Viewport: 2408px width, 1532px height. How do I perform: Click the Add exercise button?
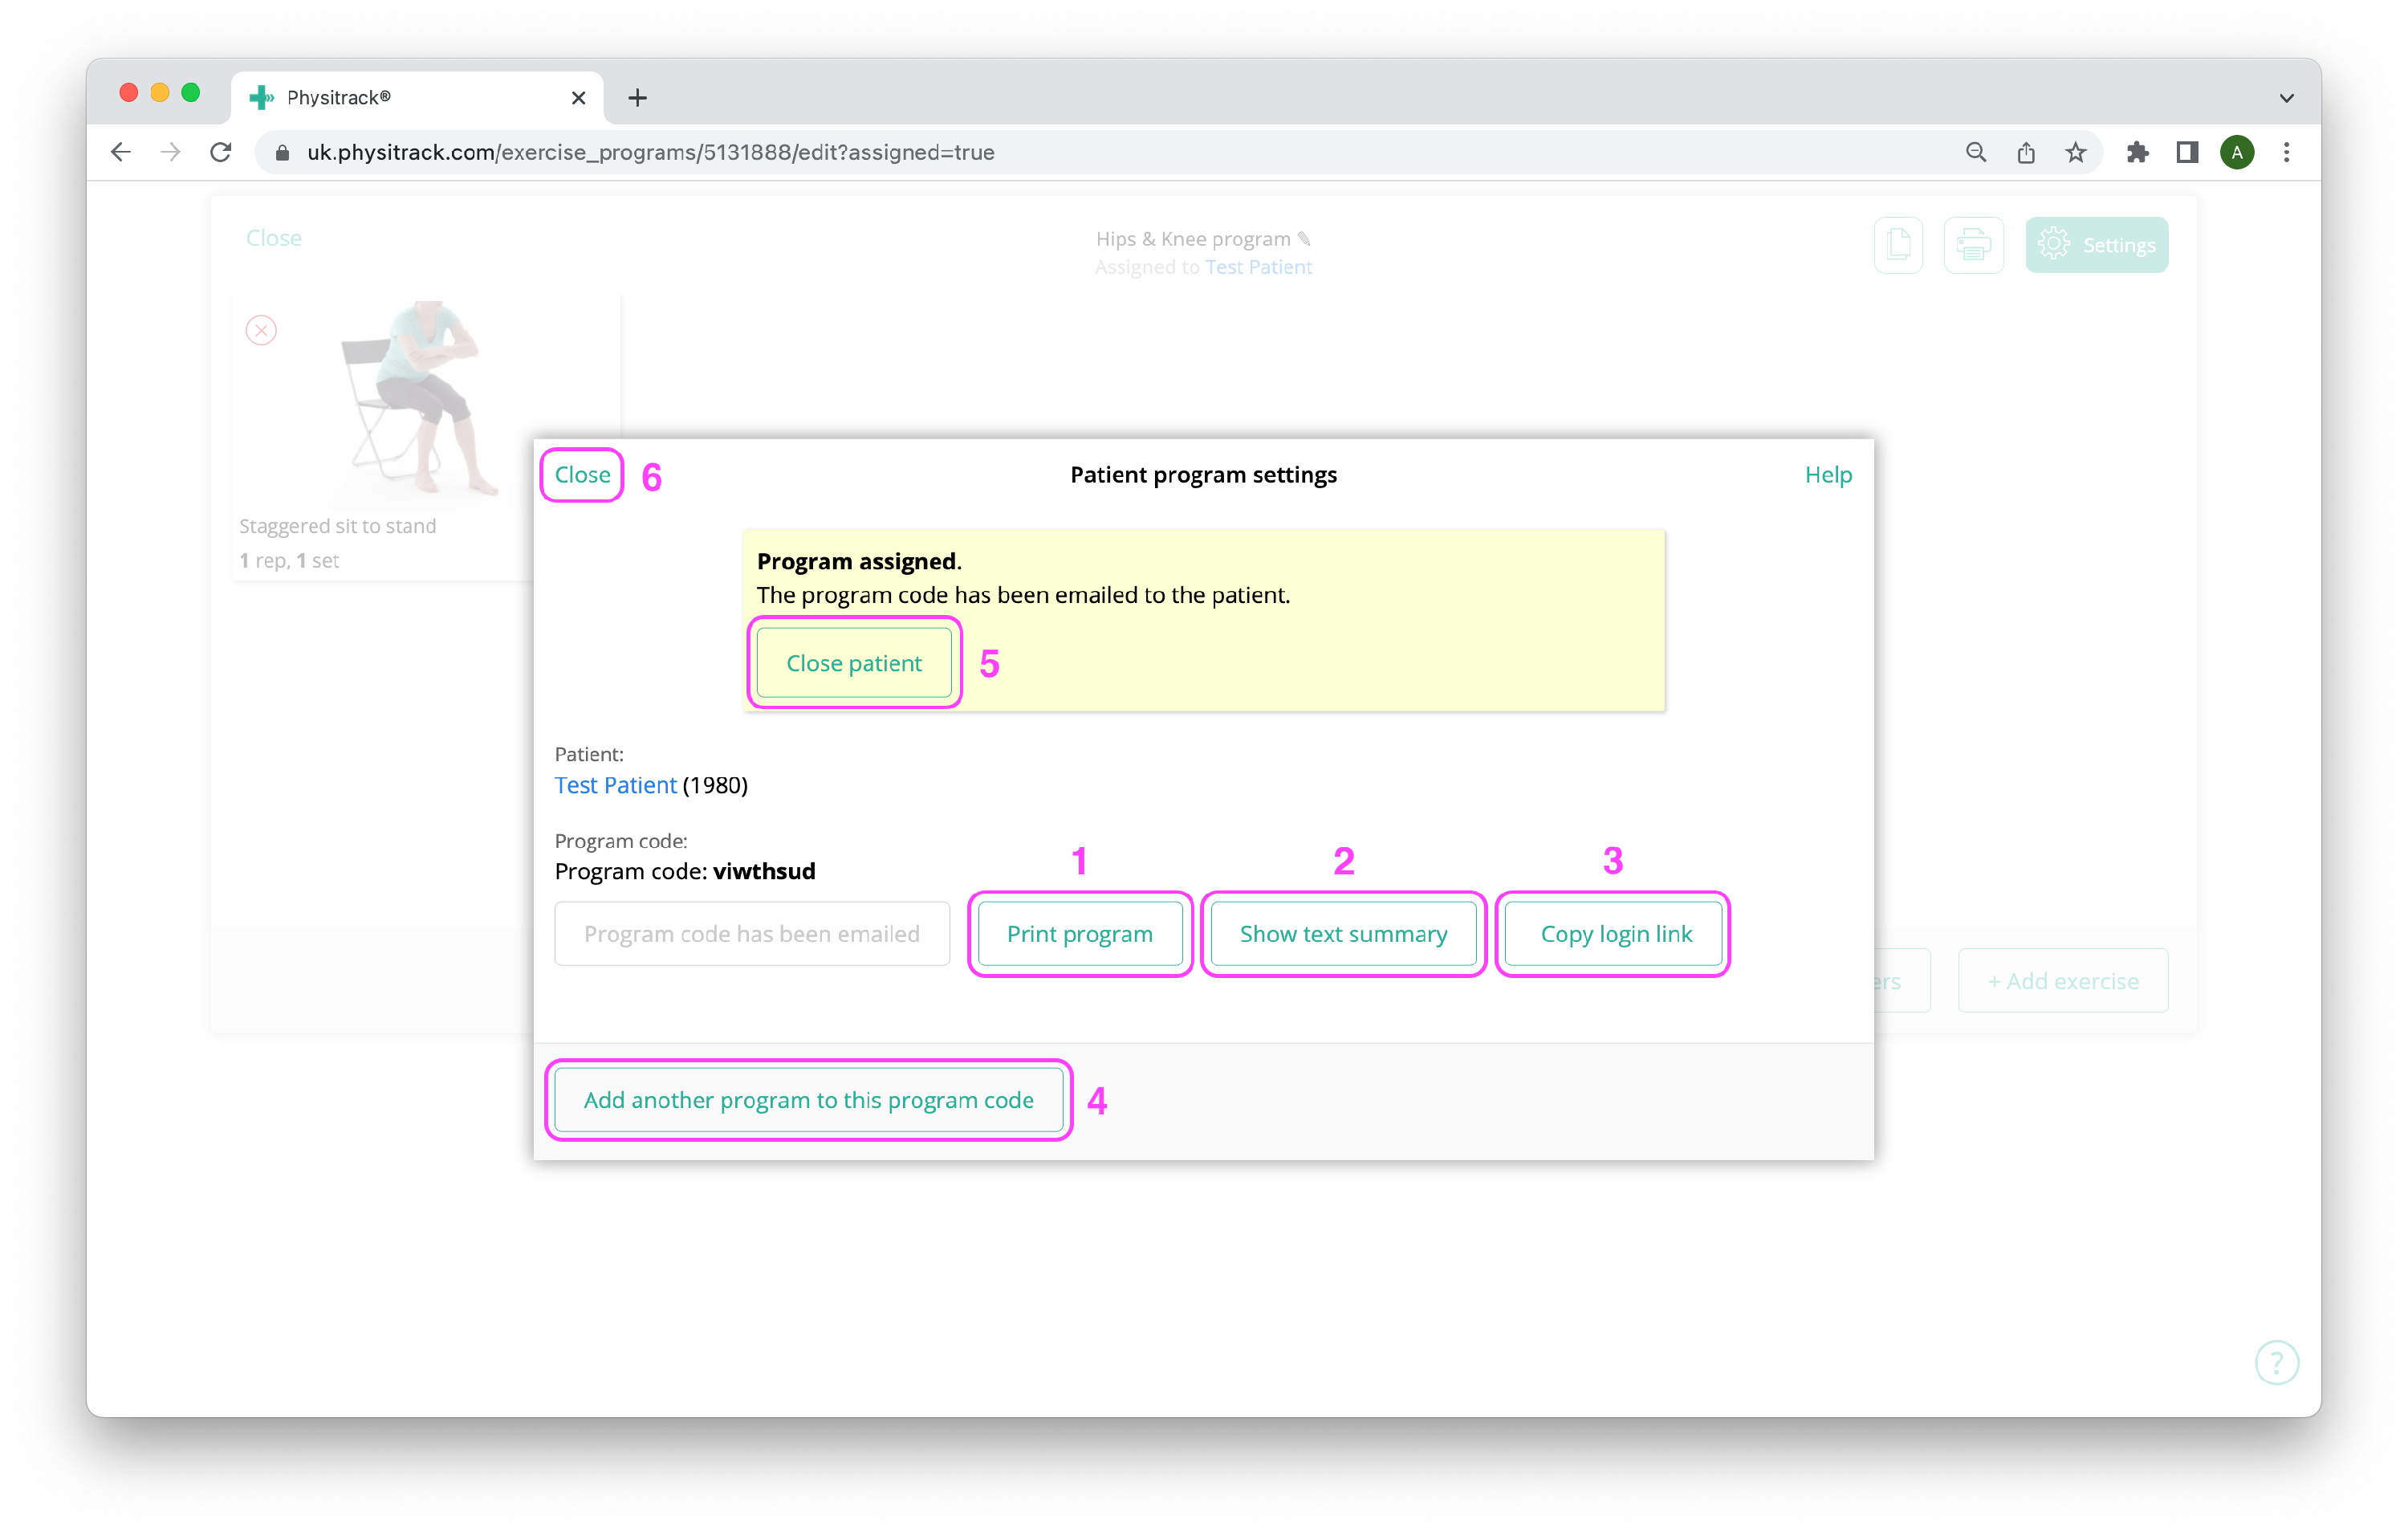pos(2063,980)
